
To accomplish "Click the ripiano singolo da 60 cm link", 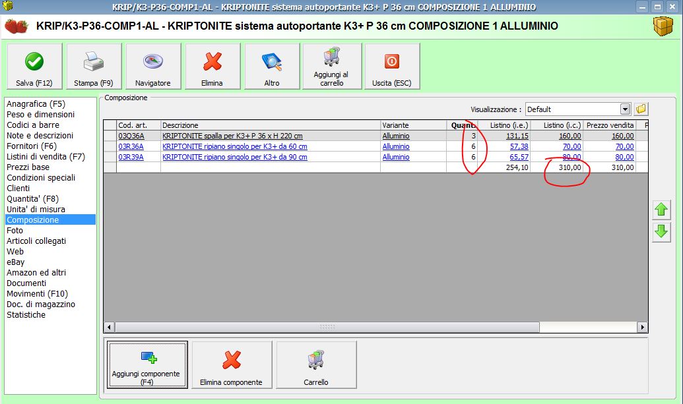I will point(235,146).
